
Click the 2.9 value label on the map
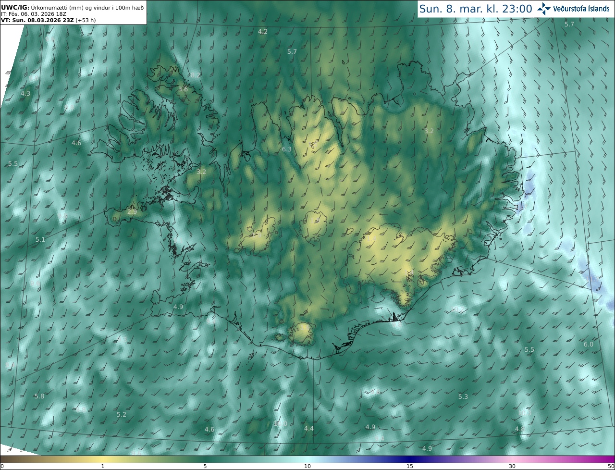pyautogui.click(x=132, y=211)
